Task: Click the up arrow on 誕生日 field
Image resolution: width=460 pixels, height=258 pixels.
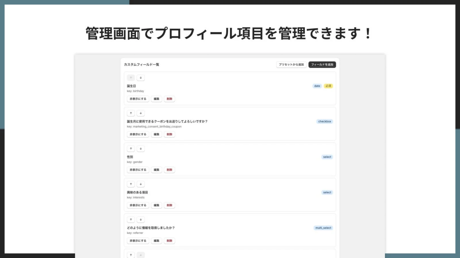Action: pyautogui.click(x=131, y=78)
